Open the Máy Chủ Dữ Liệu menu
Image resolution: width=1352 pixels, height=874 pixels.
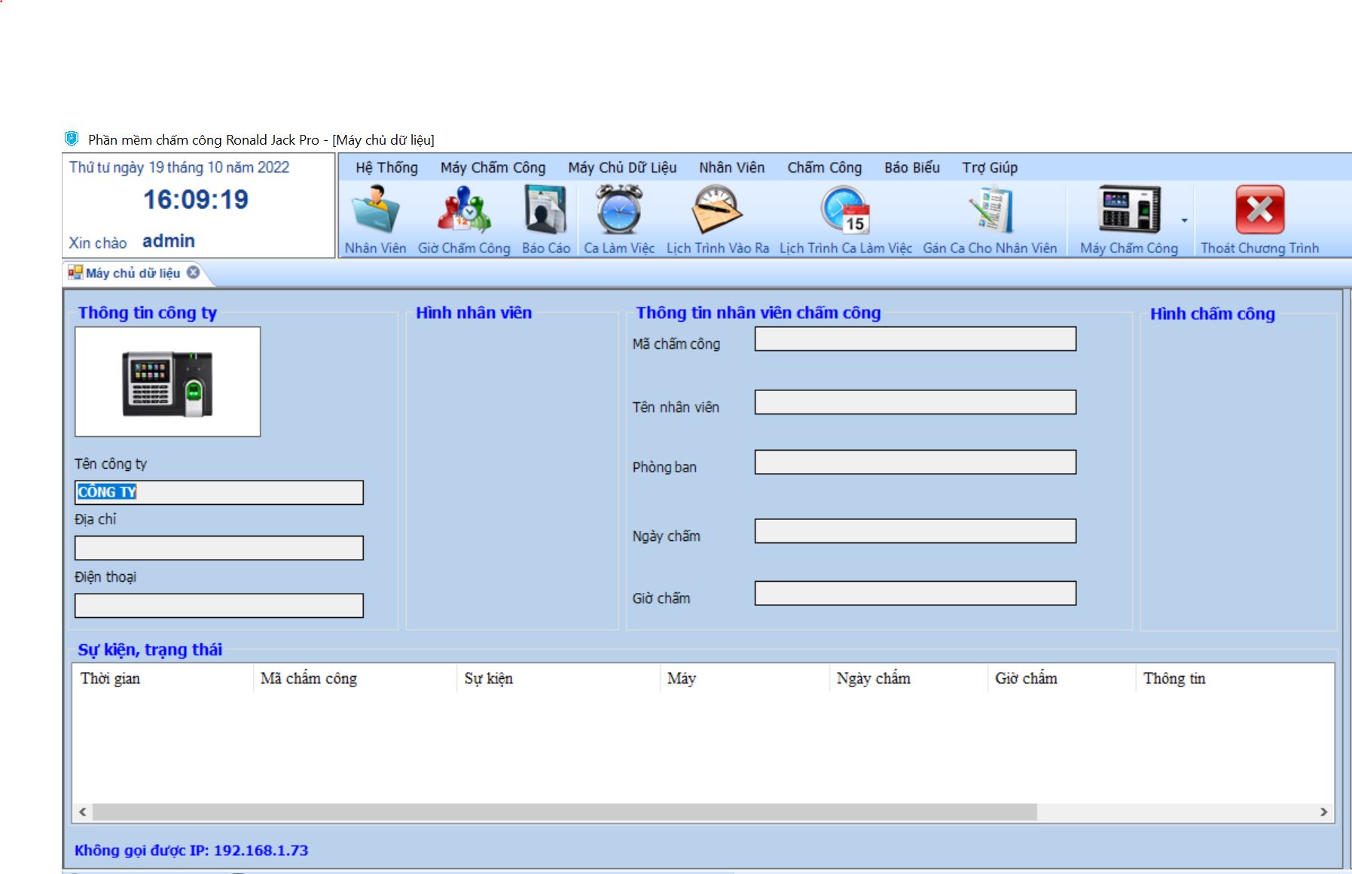622,167
